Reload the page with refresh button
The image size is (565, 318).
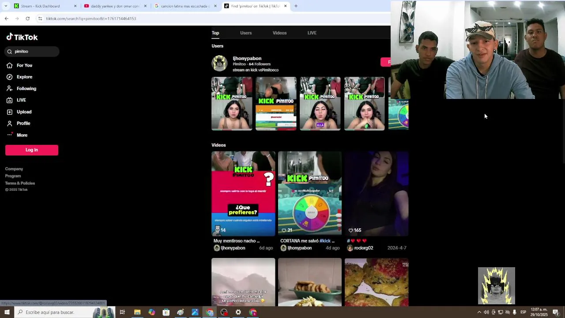coord(27,19)
